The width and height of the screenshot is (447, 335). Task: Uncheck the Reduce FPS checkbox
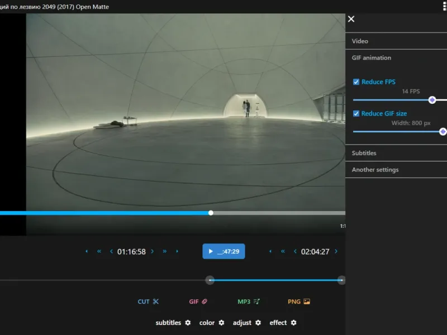356,82
